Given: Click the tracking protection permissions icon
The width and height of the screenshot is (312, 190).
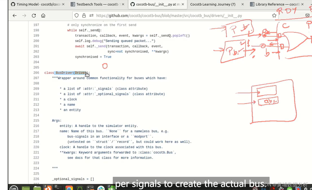Looking at the screenshot, I should click(x=91, y=16).
